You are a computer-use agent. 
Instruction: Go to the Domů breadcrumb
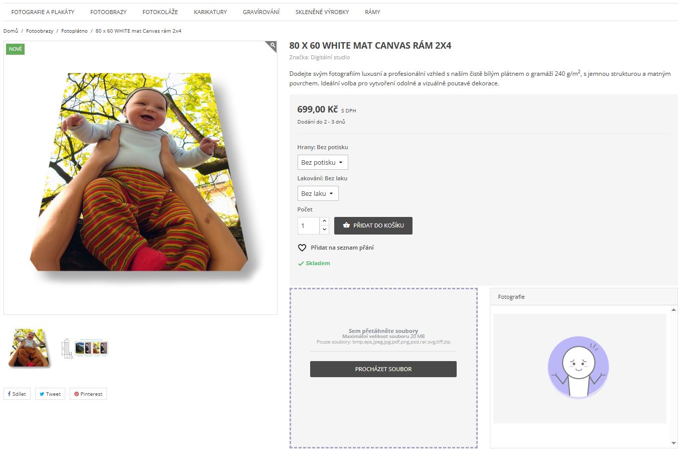point(11,31)
